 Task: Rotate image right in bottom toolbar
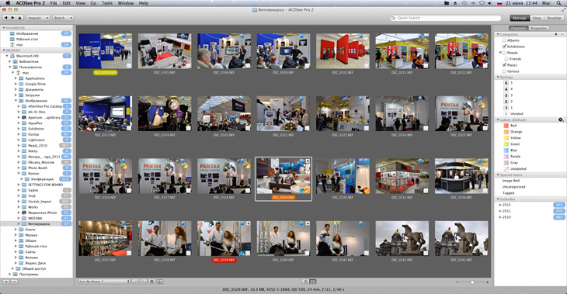[x=143, y=282]
